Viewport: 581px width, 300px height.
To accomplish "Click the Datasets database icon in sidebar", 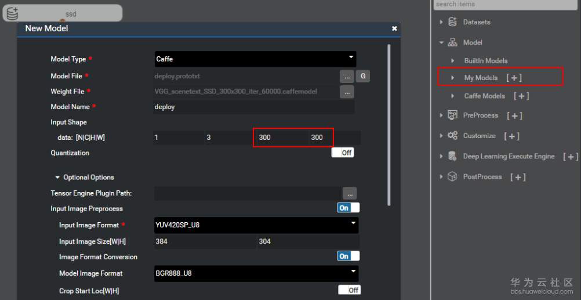I will click(452, 22).
